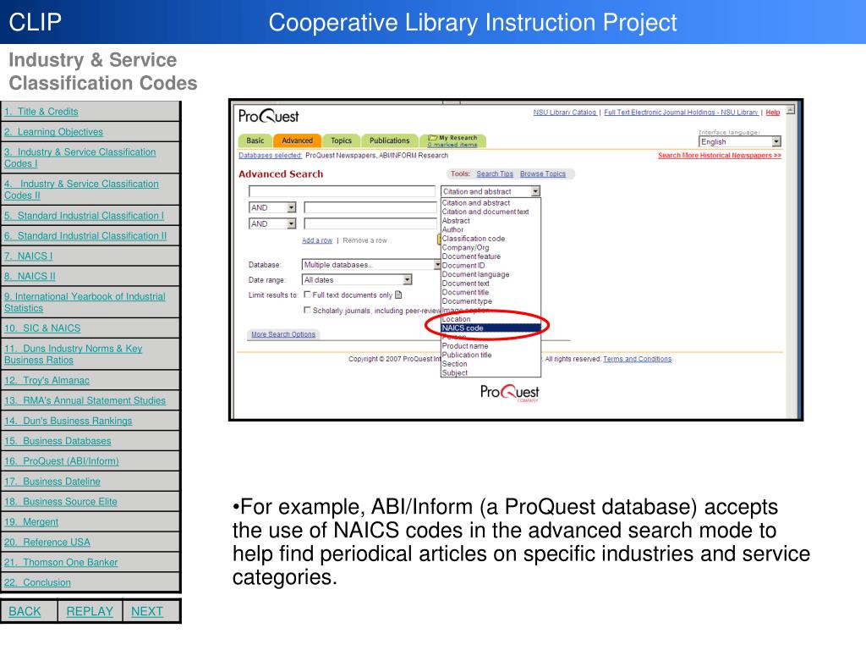Open the Publications tab
The image size is (866, 650).
point(389,141)
